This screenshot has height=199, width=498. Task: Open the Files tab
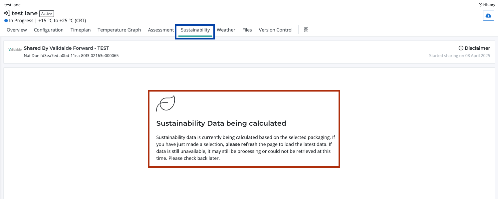(247, 30)
